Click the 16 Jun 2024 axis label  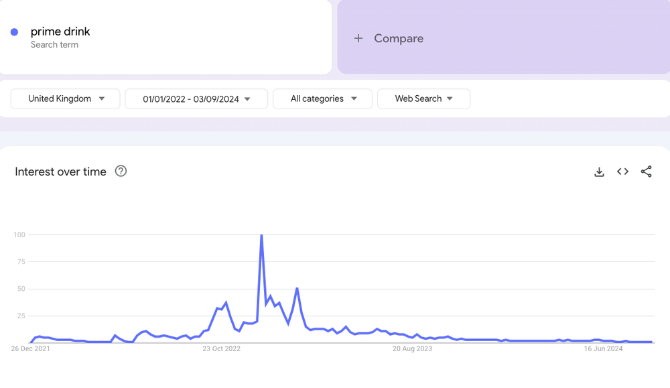tap(604, 348)
